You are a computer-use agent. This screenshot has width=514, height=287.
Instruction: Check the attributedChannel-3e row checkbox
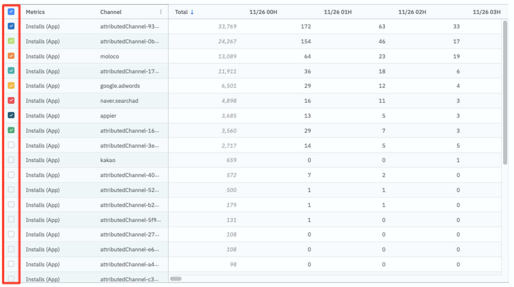(11, 145)
